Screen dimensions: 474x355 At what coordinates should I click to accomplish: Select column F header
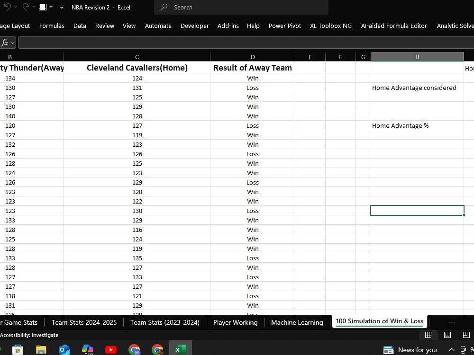coord(341,57)
